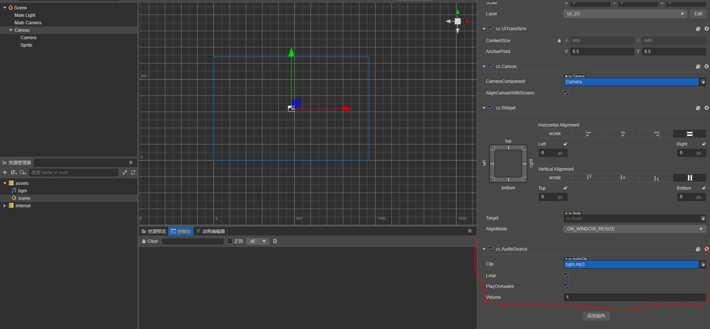This screenshot has width=710, height=329.
Task: Locate the Camera reference in CameraComponent
Action: (703, 82)
